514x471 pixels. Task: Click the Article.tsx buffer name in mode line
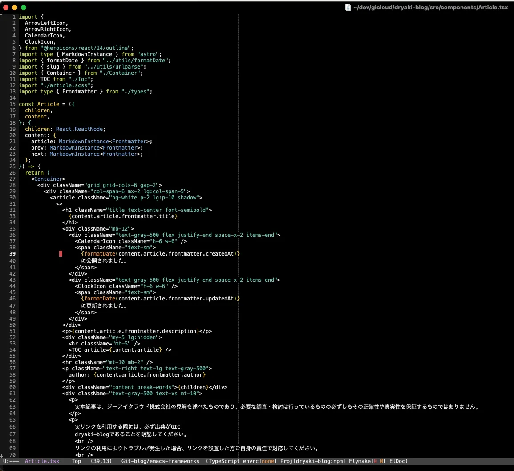click(x=42, y=461)
